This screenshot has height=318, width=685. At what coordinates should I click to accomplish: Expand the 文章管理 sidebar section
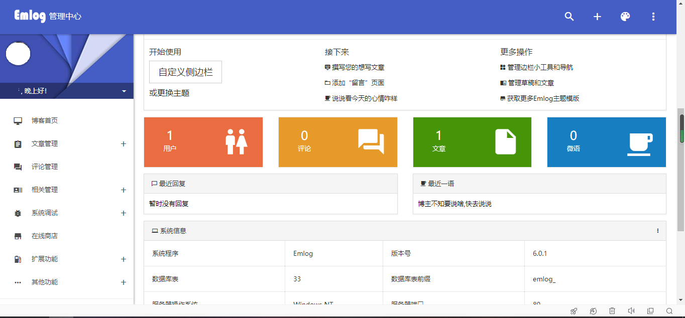tap(123, 143)
